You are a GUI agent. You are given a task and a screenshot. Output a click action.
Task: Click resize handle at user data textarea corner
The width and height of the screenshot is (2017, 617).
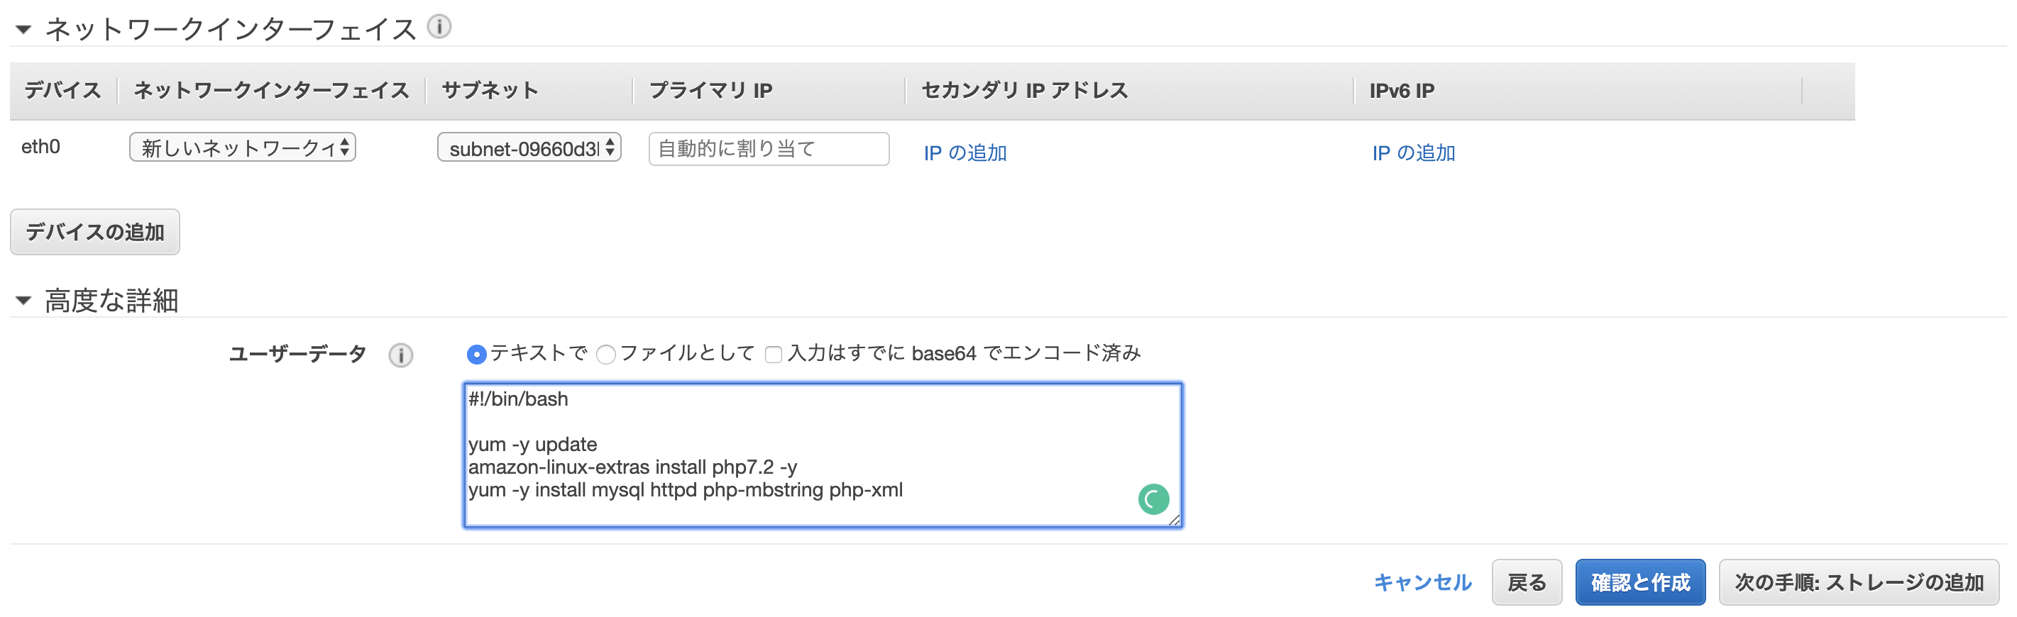point(1174,520)
